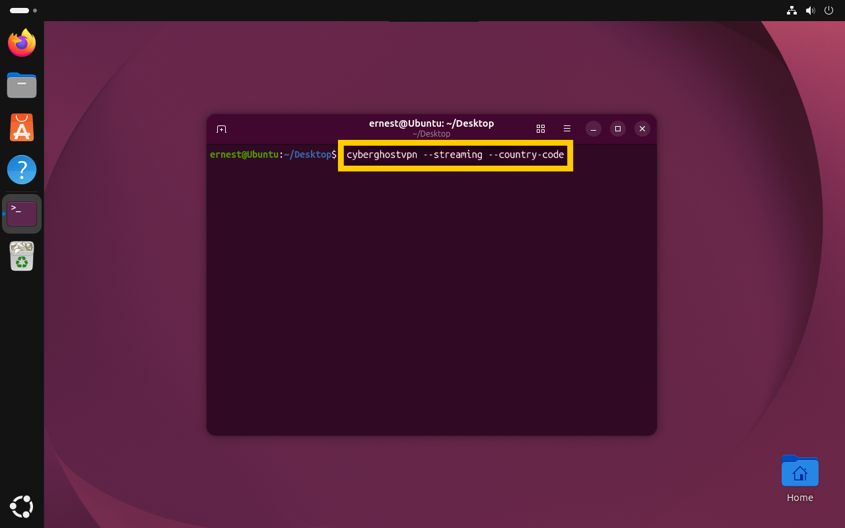
Task: Open the wired network status icon
Action: point(792,11)
